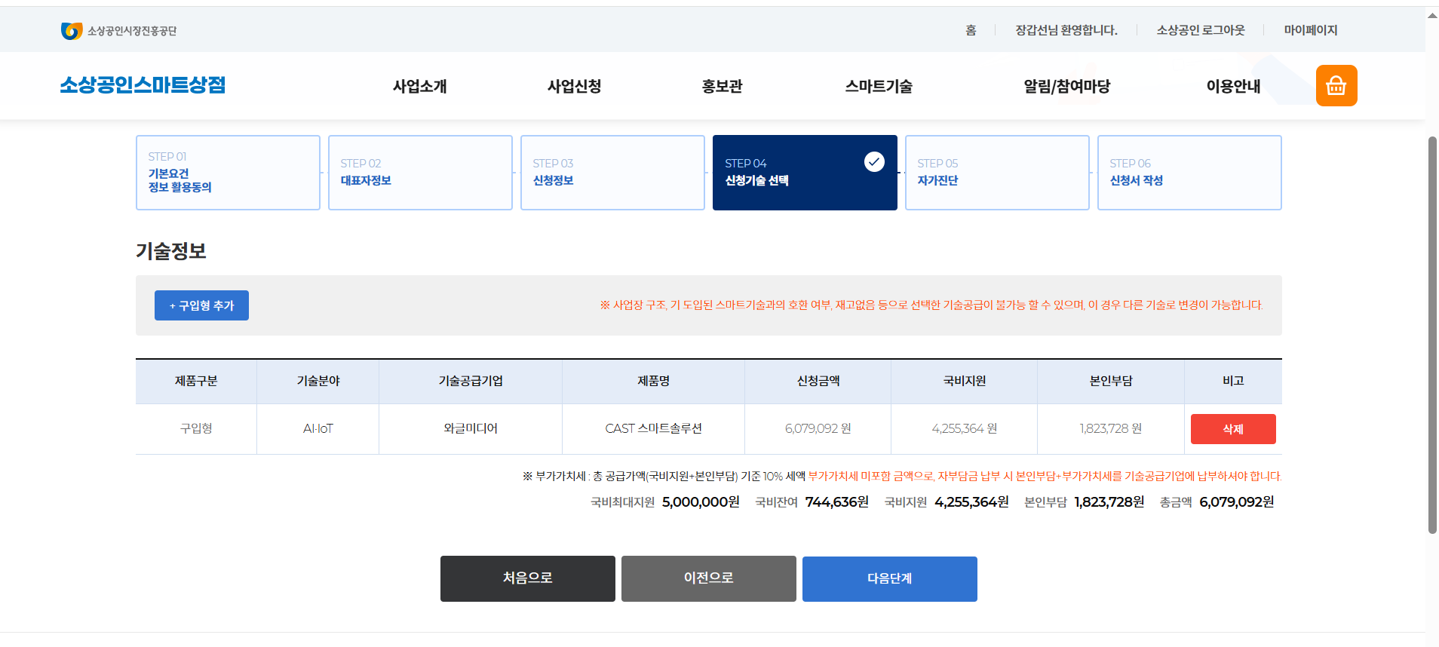
Task: Click the 이전으로 button
Action: tap(709, 578)
